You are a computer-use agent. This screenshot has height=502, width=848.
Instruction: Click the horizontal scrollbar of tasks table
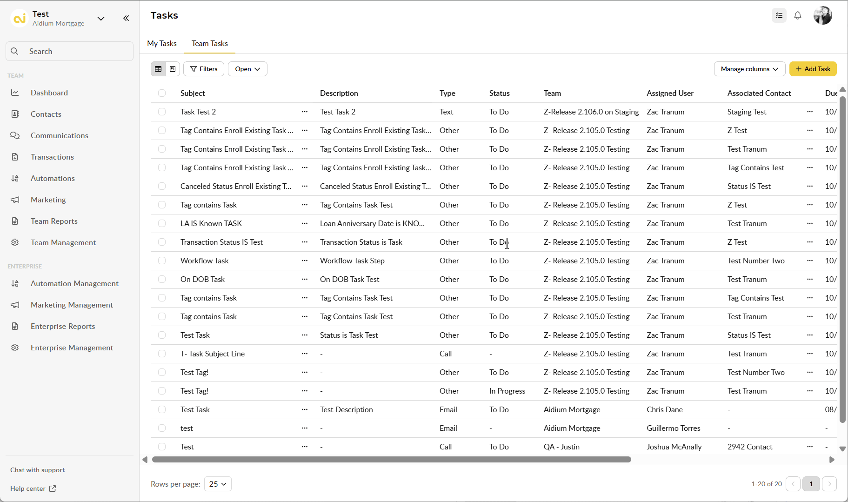point(391,460)
